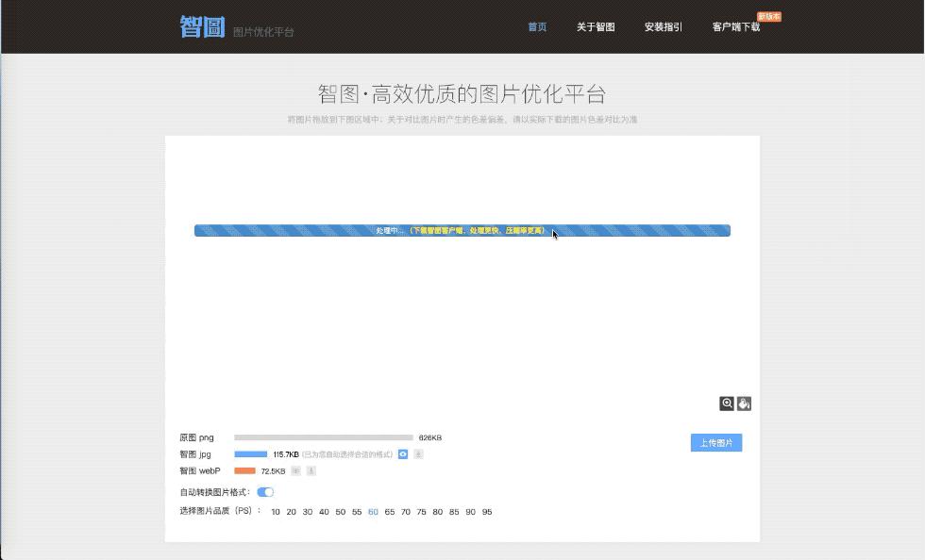Viewport: 925px width, 560px height.
Task: Disable the 自动转换图片格式 toggle switch
Action: click(265, 491)
